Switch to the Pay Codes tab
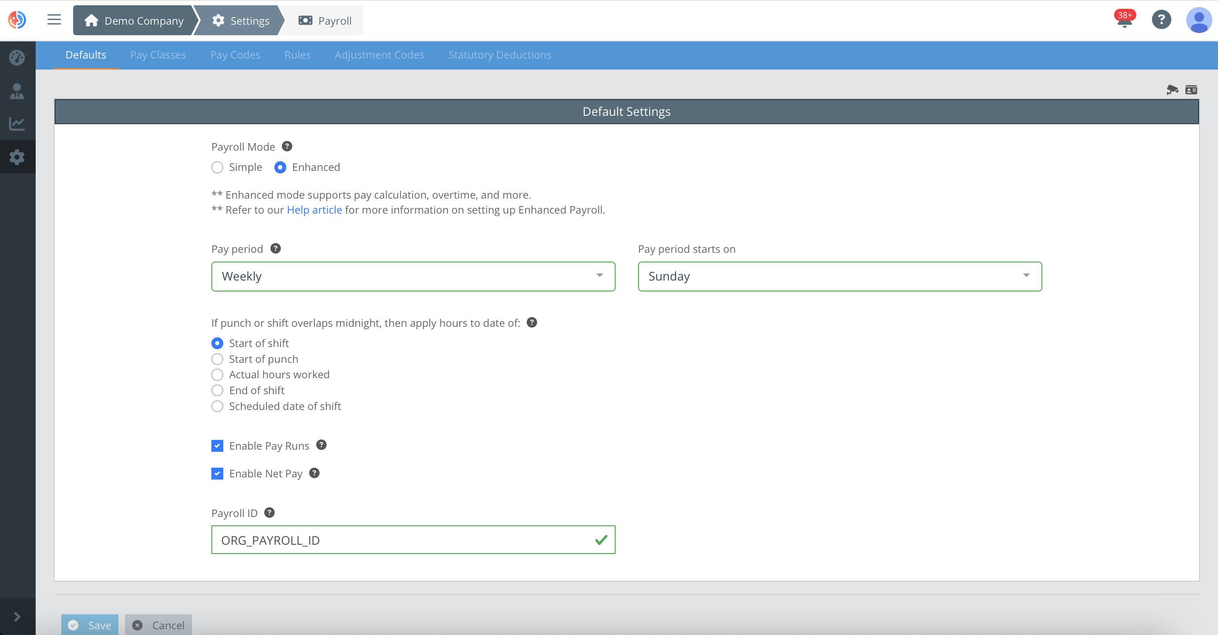Image resolution: width=1218 pixels, height=635 pixels. click(x=235, y=55)
